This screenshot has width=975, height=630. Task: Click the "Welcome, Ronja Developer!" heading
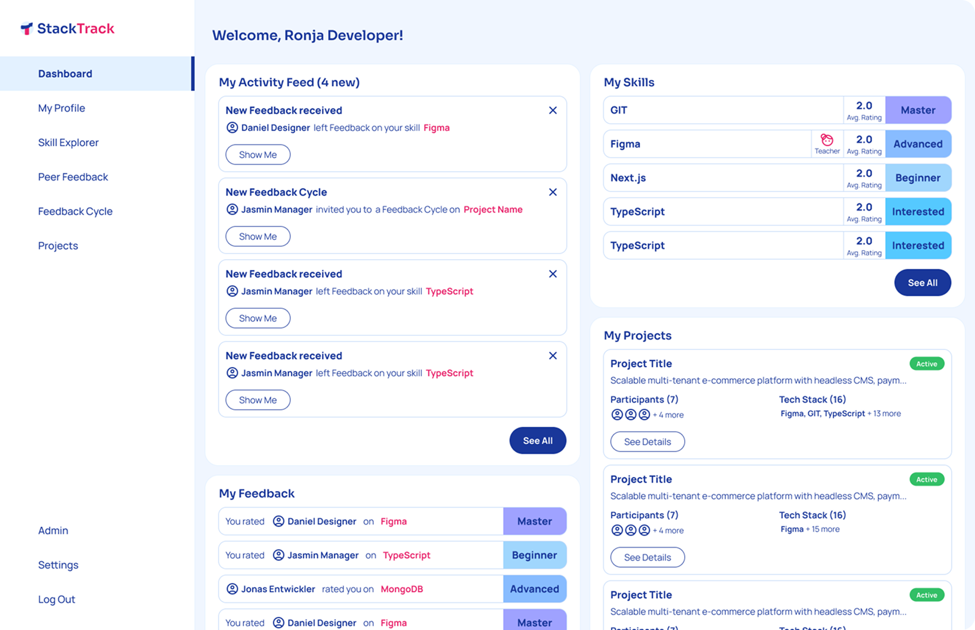(307, 35)
